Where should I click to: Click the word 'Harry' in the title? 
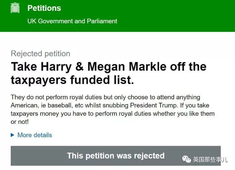pyautogui.click(x=56, y=67)
